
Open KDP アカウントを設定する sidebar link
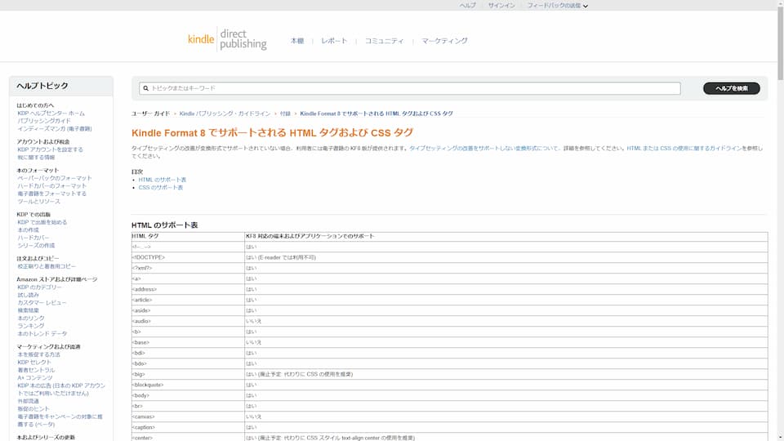coord(50,149)
